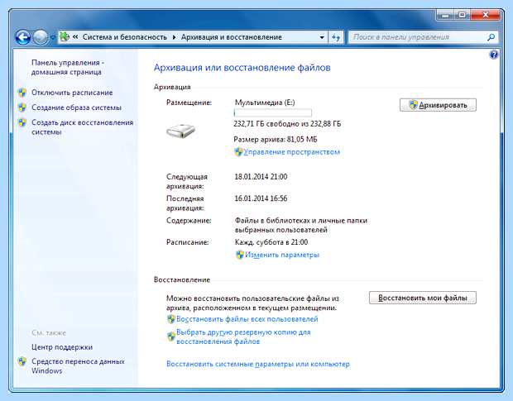This screenshot has height=401, width=513.
Task: Open recent pages dropdown next to Forward
Action: tap(53, 37)
